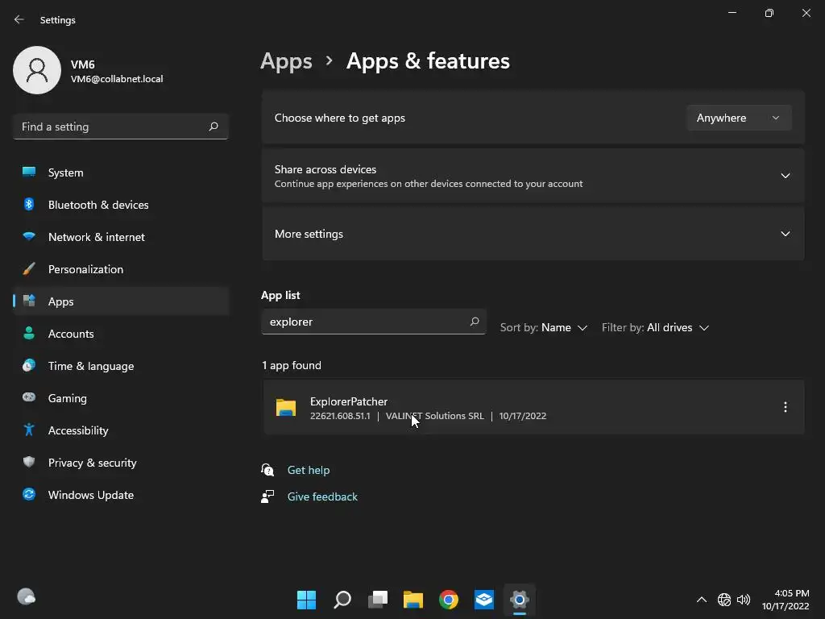This screenshot has height=619, width=825.
Task: Click the Apps breadcrumb in the header
Action: 286,61
